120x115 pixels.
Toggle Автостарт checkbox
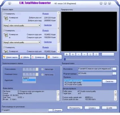point(42,69)
